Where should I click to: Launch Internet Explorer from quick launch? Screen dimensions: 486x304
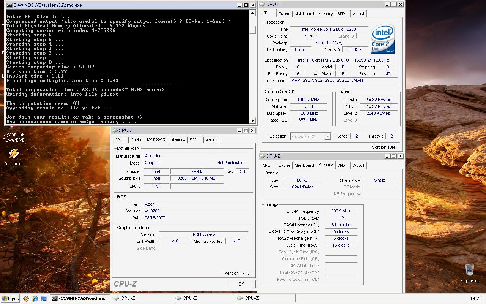coord(35,299)
